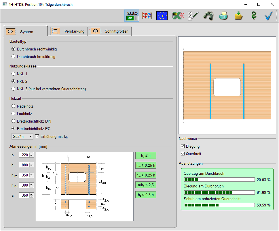The image size is (279, 231).
Task: Uncheck the Biegung verification checkbox
Action: [x=183, y=146]
